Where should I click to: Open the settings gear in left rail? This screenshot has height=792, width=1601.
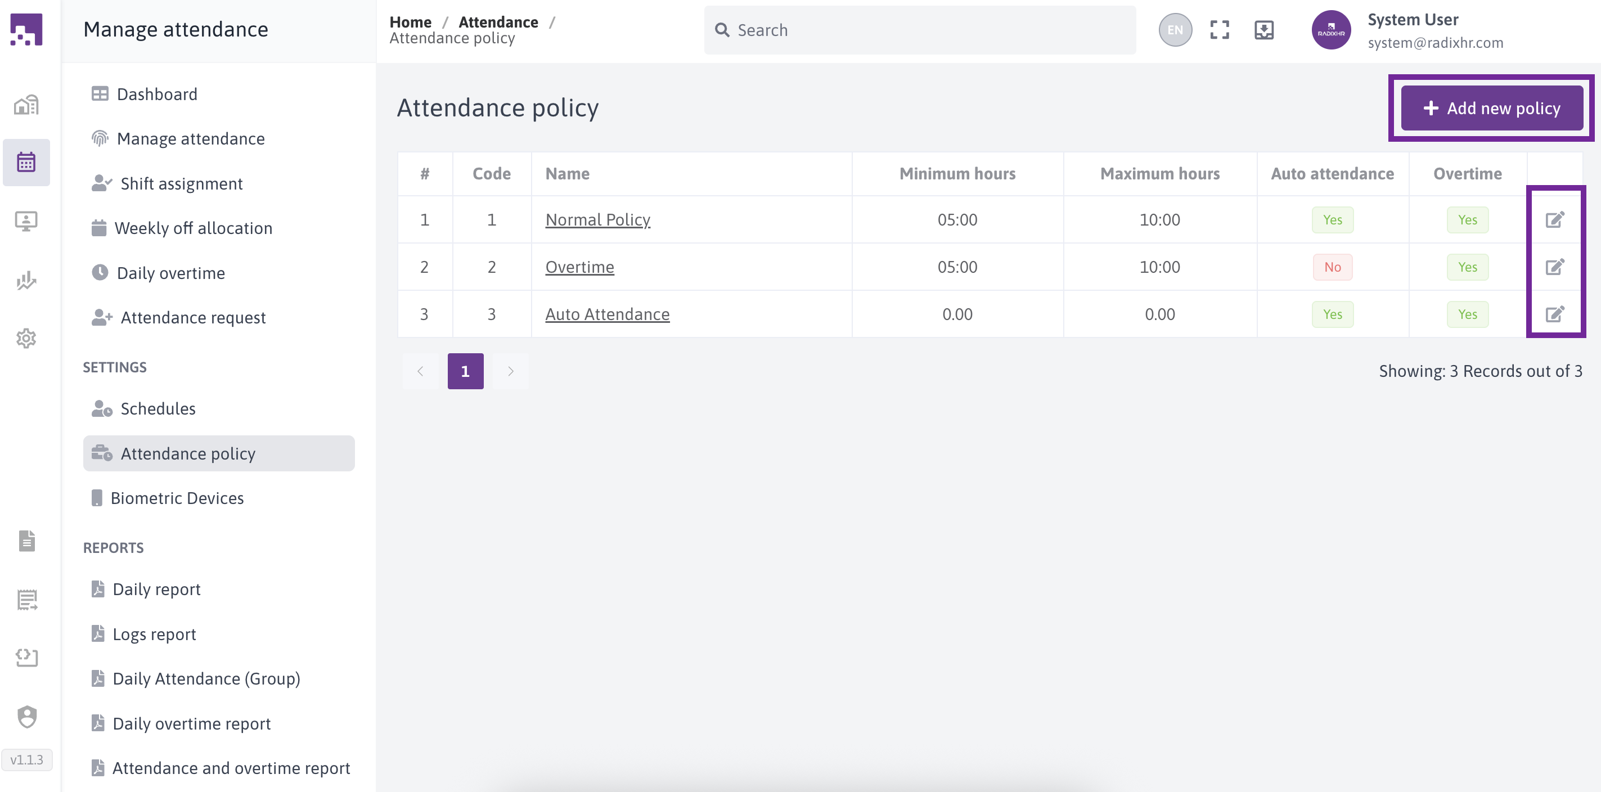pos(26,338)
